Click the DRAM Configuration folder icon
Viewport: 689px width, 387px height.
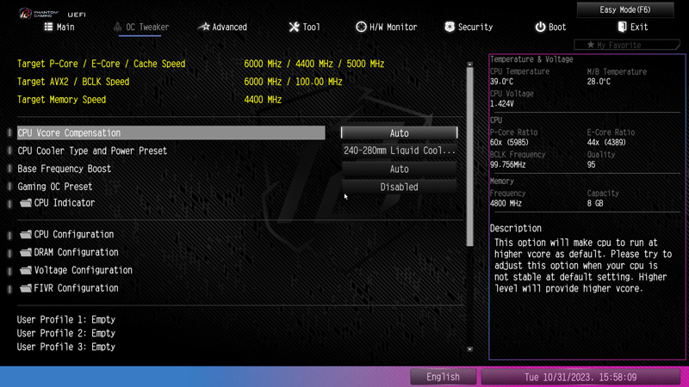[x=26, y=252]
